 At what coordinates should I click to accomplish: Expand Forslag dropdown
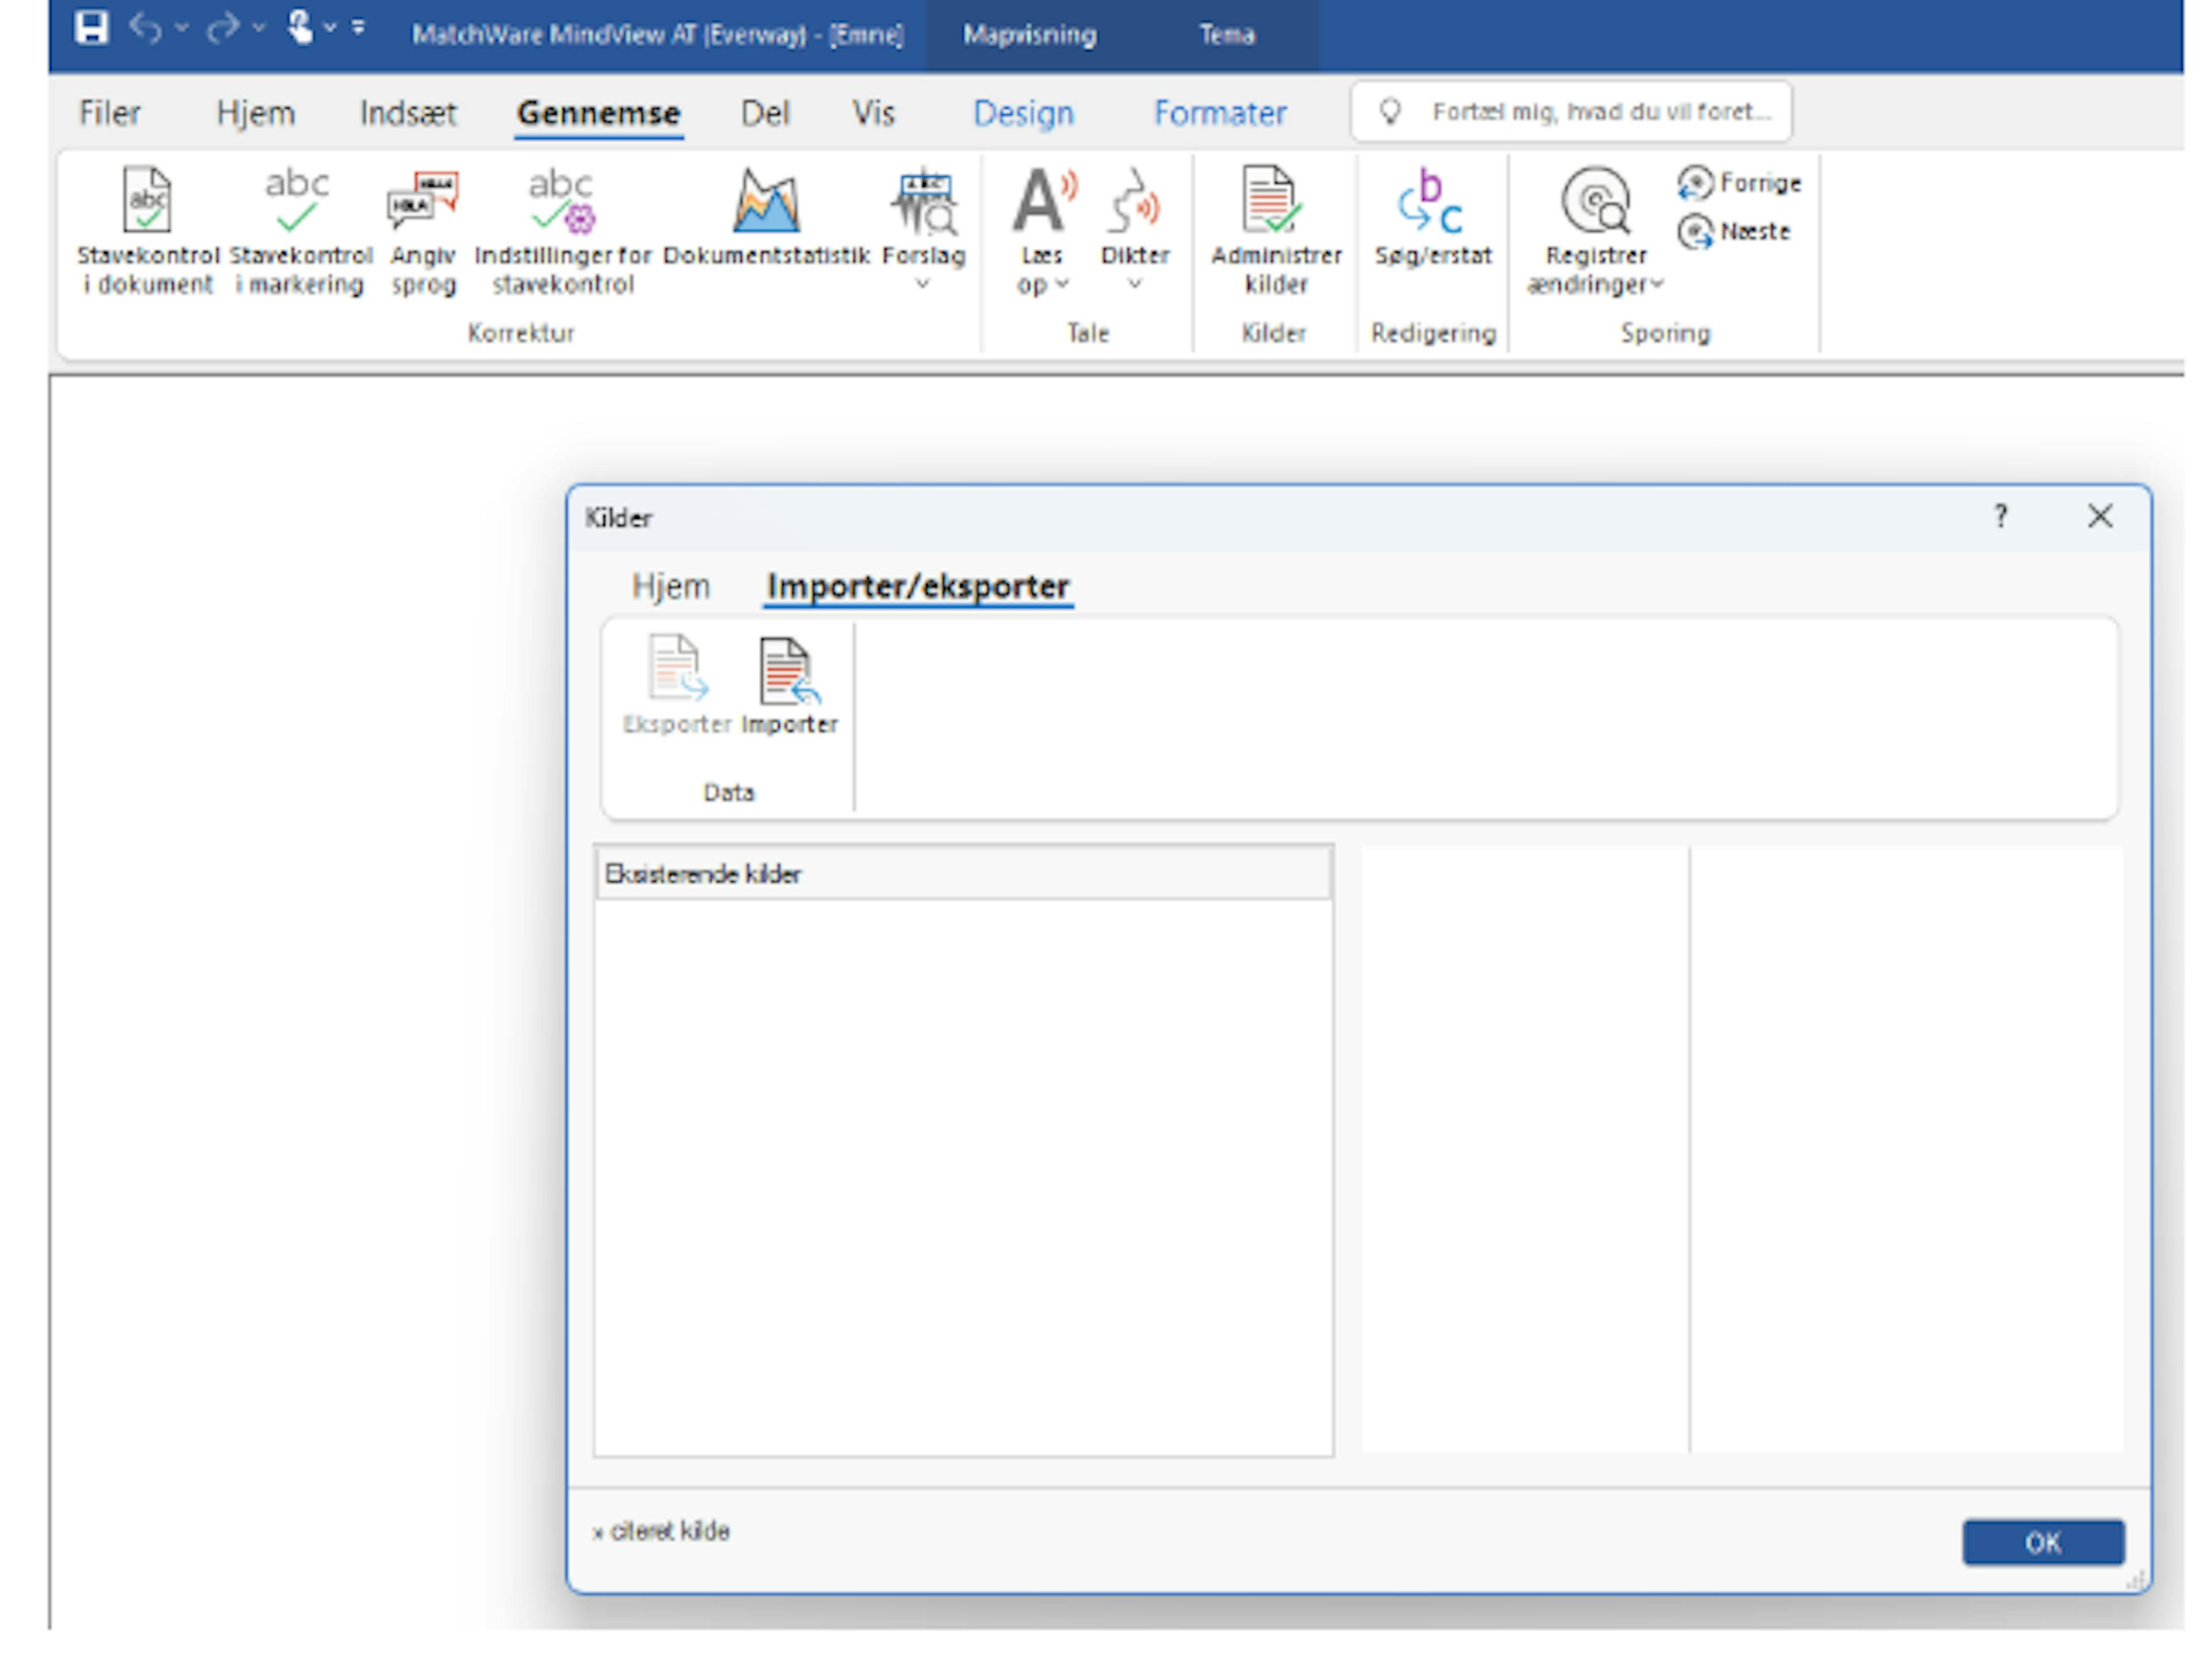coord(923,283)
